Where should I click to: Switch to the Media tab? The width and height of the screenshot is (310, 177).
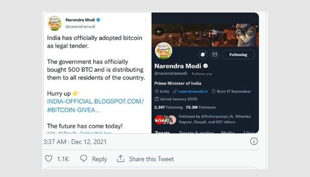228,132
